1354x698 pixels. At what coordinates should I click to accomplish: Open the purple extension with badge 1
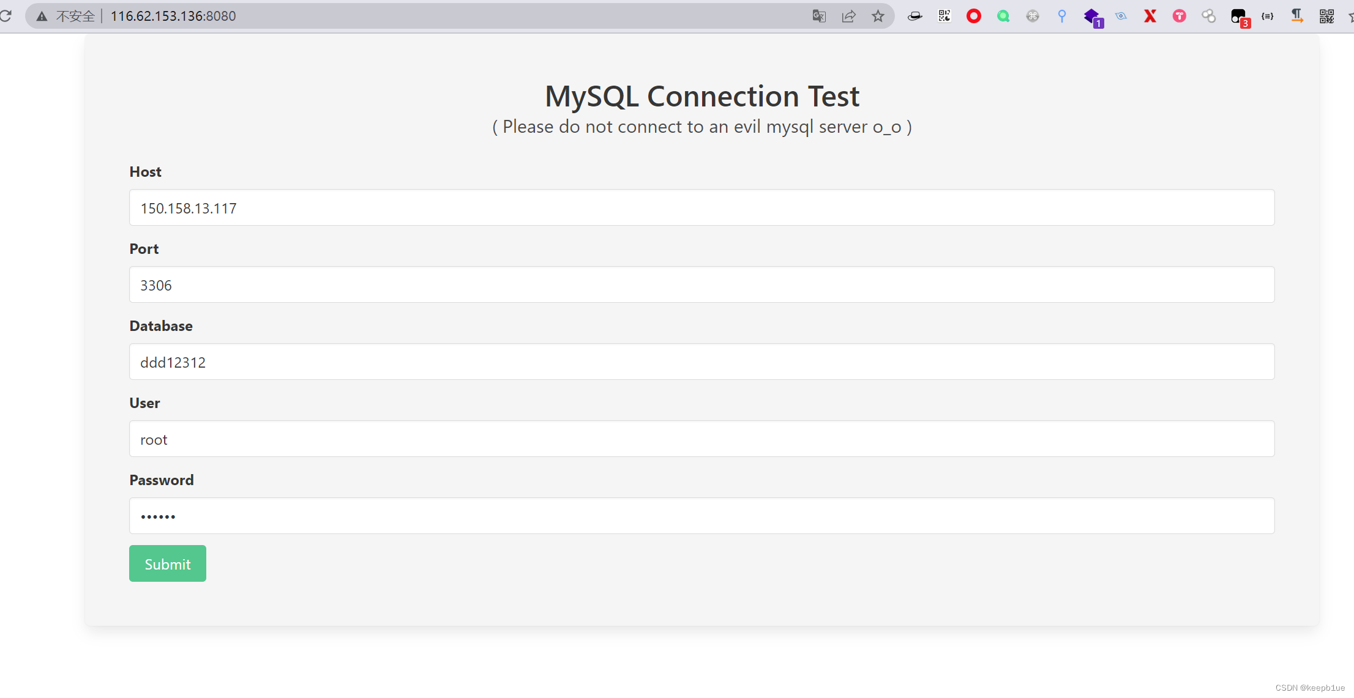pos(1092,17)
